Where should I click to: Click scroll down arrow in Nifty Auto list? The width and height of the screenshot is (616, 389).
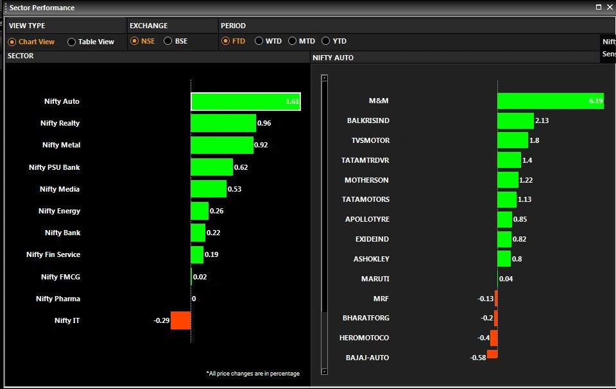[x=325, y=371]
